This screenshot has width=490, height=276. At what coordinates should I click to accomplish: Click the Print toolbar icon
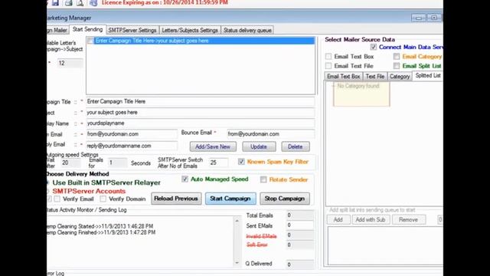click(68, 3)
